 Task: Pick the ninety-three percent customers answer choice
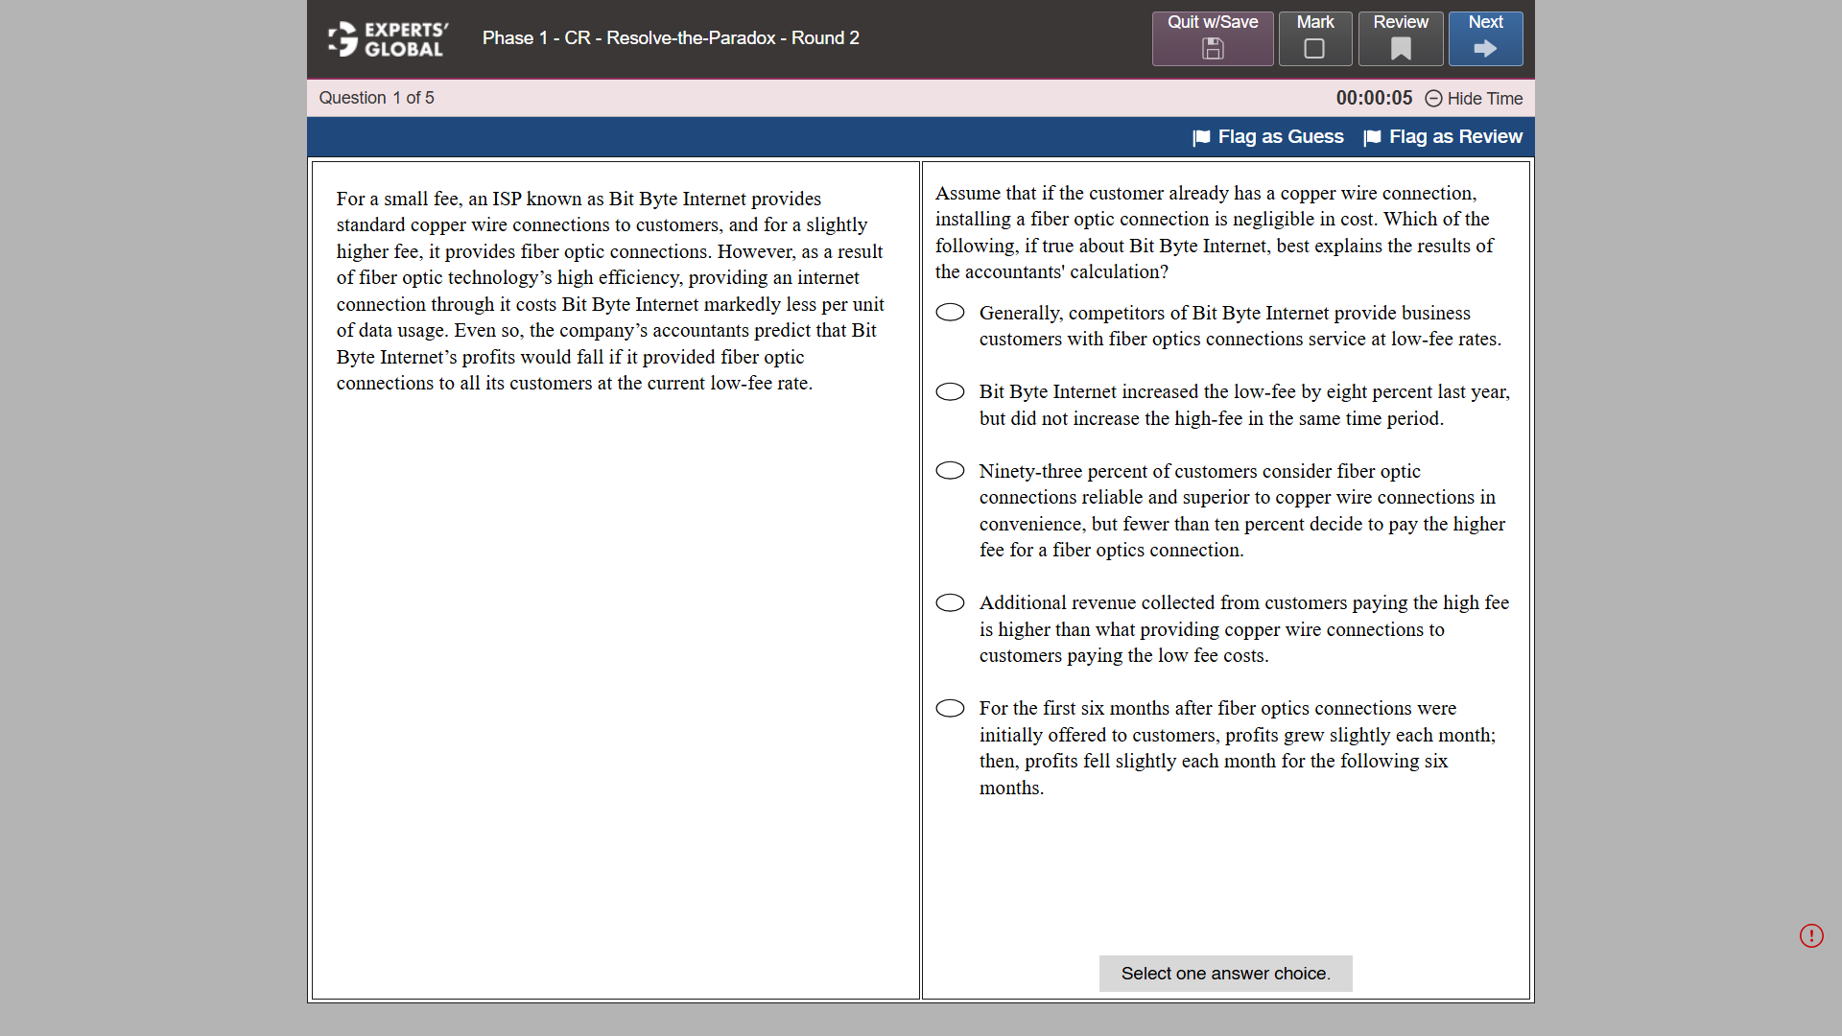pos(950,470)
